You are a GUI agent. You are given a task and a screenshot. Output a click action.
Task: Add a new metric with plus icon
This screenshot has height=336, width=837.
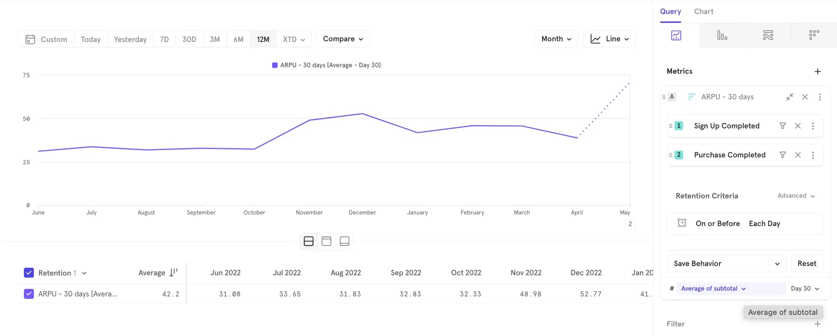(x=817, y=71)
